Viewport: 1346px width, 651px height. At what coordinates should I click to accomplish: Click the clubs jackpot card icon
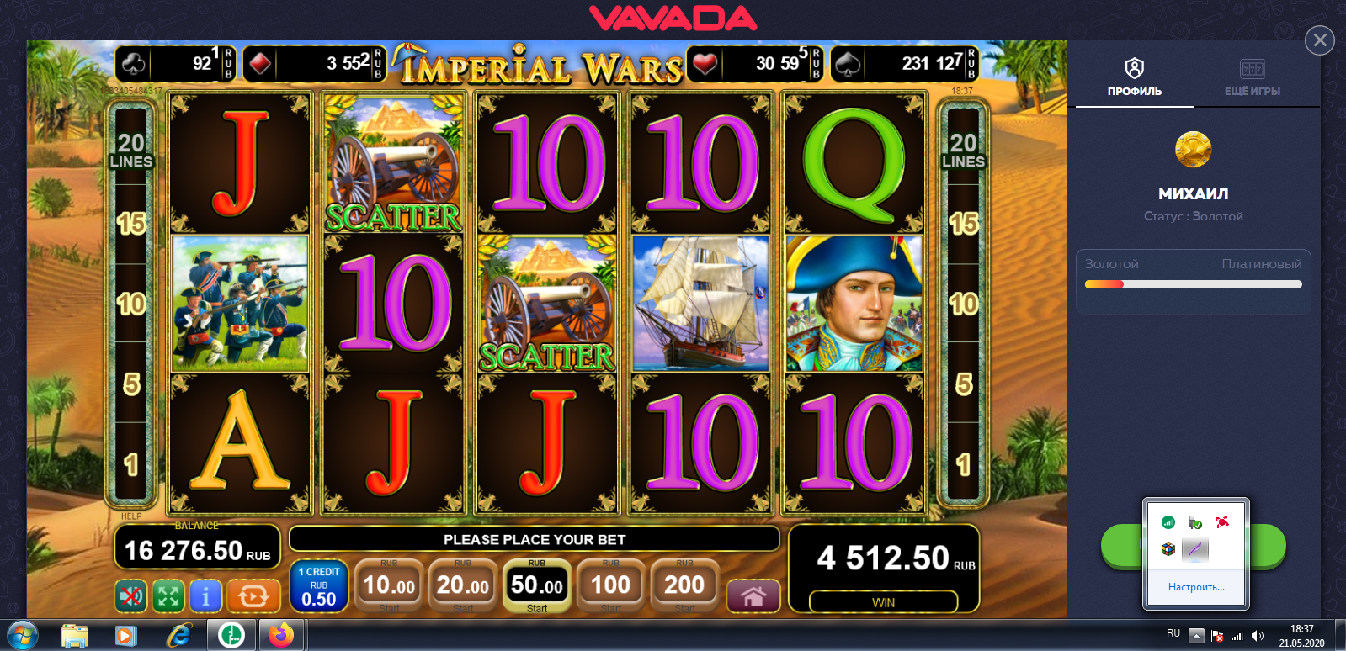point(134,64)
